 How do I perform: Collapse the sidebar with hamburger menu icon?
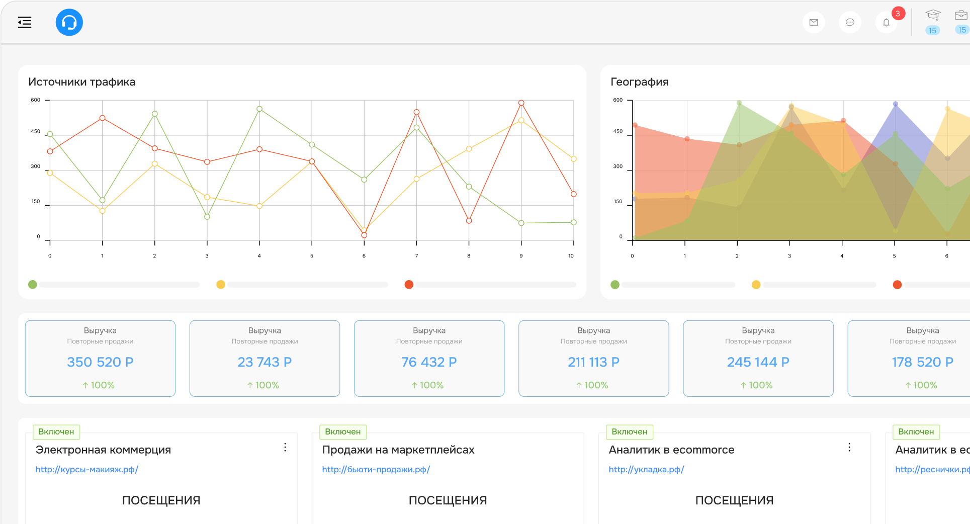tap(25, 23)
